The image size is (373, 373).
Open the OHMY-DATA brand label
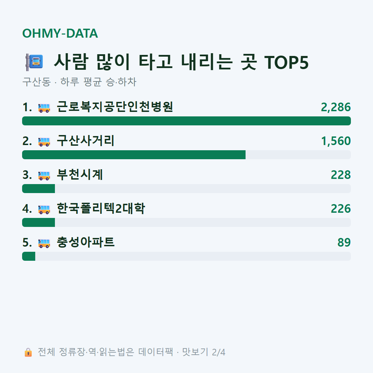[60, 33]
